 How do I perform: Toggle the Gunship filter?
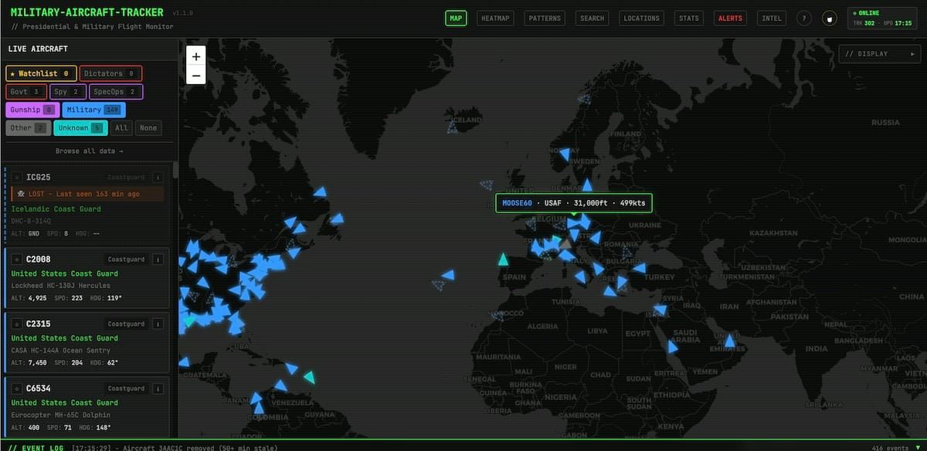tap(32, 110)
